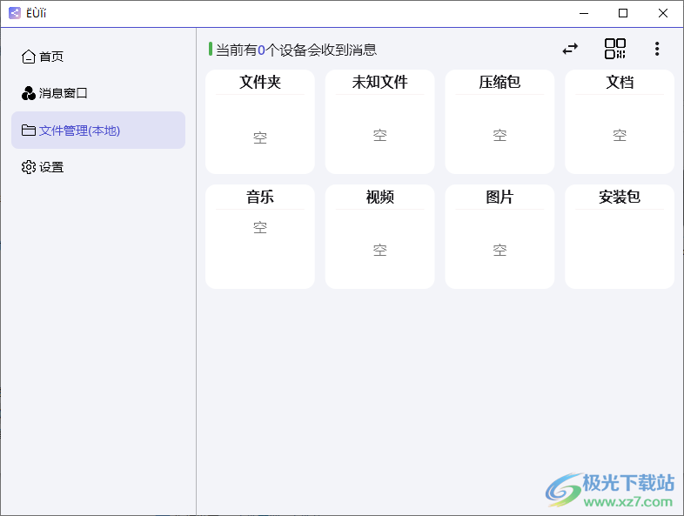Click the transfer arrows icon
Image resolution: width=684 pixels, height=516 pixels.
point(570,49)
